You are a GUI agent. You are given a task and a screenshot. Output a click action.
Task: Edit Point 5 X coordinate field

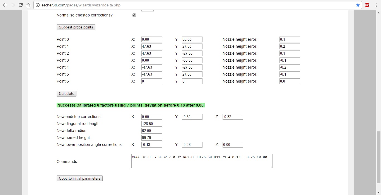pyautogui.click(x=152, y=74)
